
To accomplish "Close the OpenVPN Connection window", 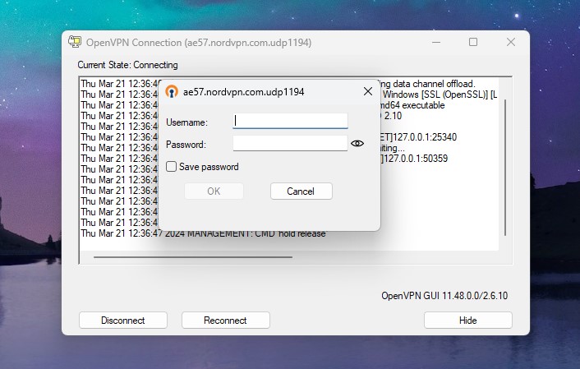I will click(511, 42).
